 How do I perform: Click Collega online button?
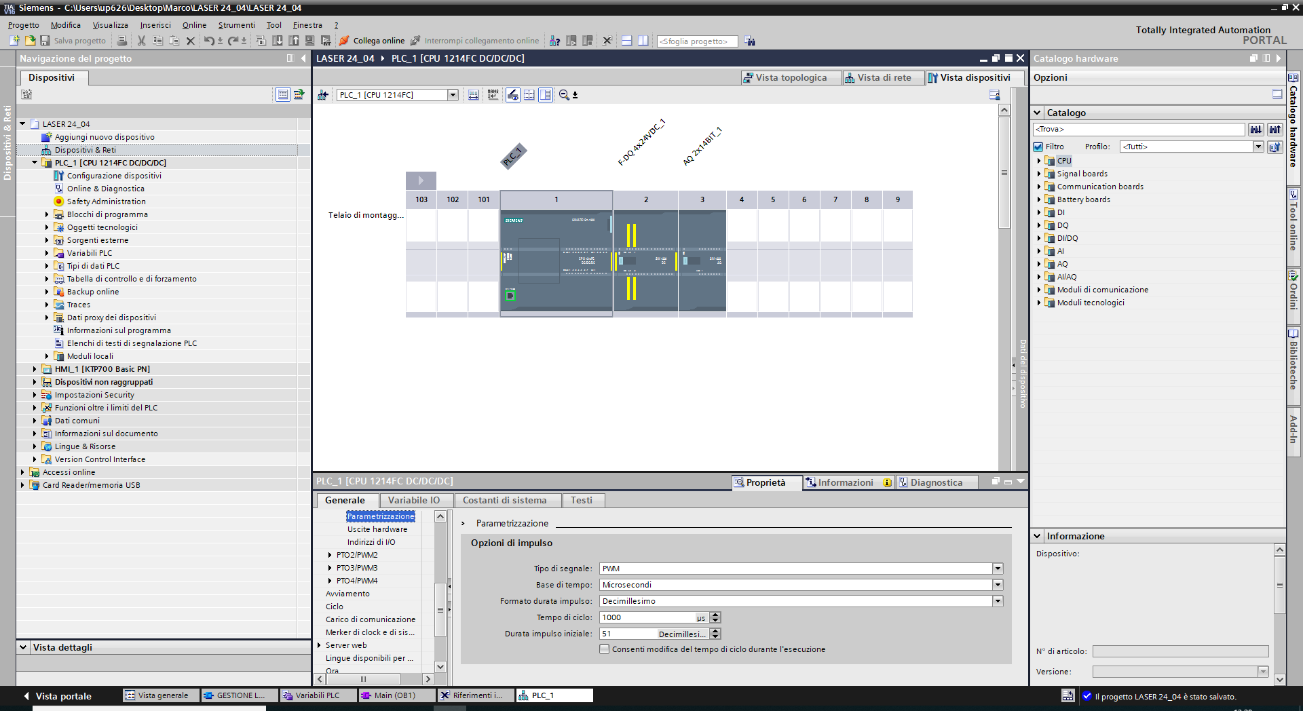[x=372, y=41]
